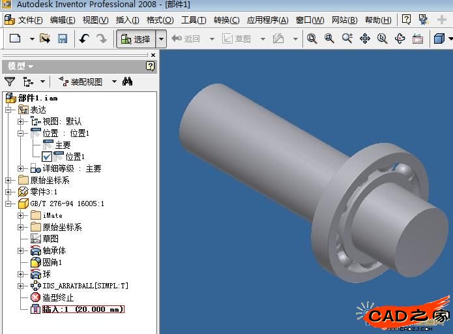Screen dimensions: 453x334
Task: Expand the 轴承体 feature node
Action: pos(20,250)
